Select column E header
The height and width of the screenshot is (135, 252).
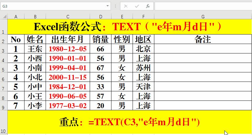click(x=122, y=16)
